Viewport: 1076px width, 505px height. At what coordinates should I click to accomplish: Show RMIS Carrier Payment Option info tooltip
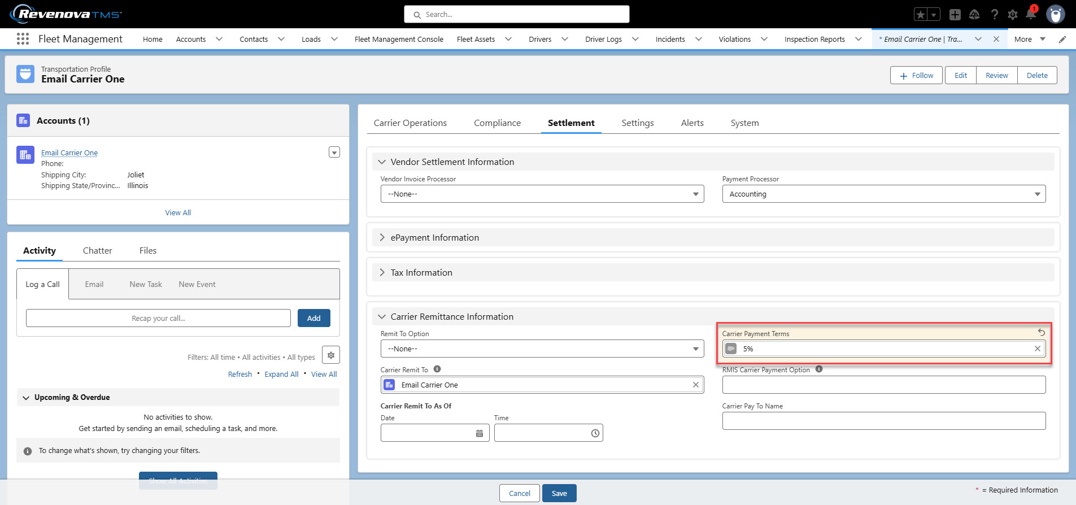click(x=819, y=369)
